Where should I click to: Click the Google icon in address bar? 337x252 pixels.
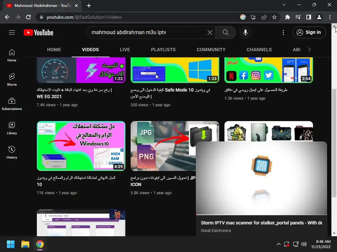243,17
